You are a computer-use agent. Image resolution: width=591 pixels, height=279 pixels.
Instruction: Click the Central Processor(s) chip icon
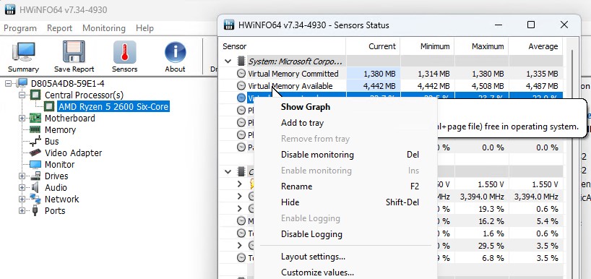[35, 95]
